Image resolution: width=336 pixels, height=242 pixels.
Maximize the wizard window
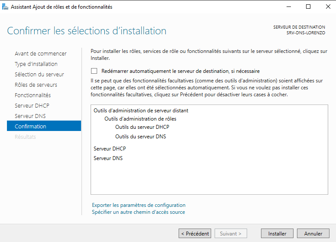pyautogui.click(x=308, y=7)
